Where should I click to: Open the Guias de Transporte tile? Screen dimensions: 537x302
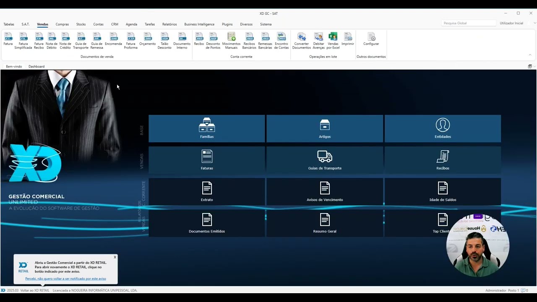point(325,160)
